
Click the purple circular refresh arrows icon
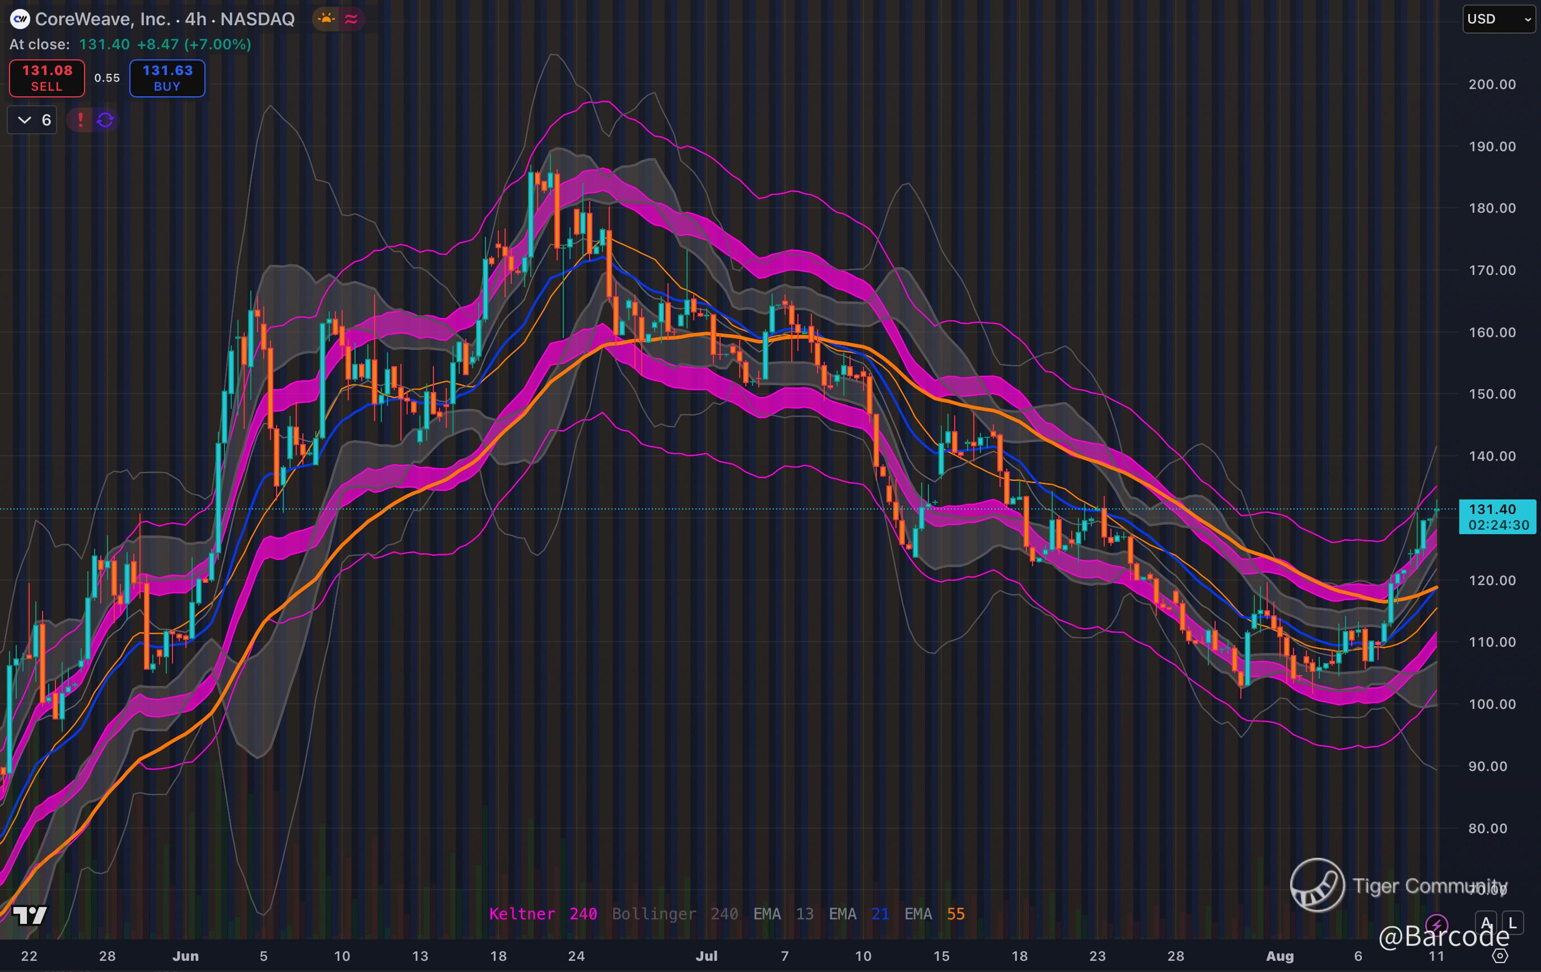tap(106, 120)
